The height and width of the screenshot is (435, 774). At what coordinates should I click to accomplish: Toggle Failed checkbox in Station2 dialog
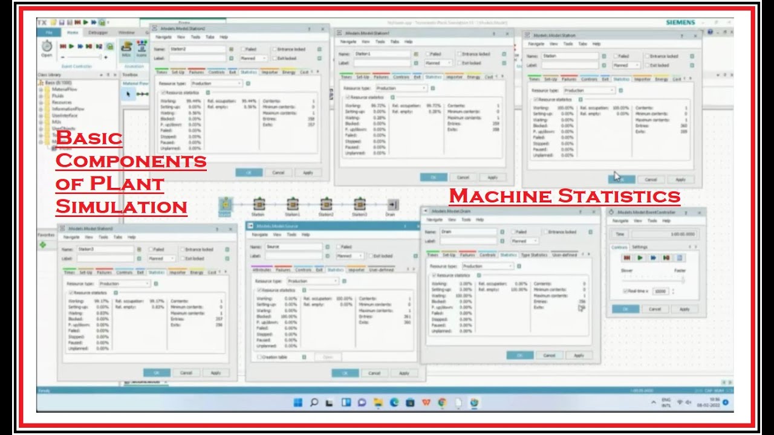point(243,49)
